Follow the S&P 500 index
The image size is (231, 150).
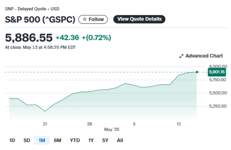pyautogui.click(x=93, y=19)
